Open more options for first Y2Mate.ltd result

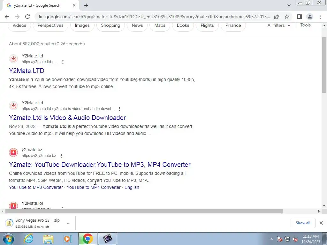63,62
